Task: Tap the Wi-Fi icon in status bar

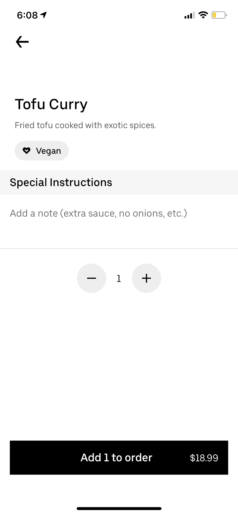Action: pyautogui.click(x=203, y=15)
